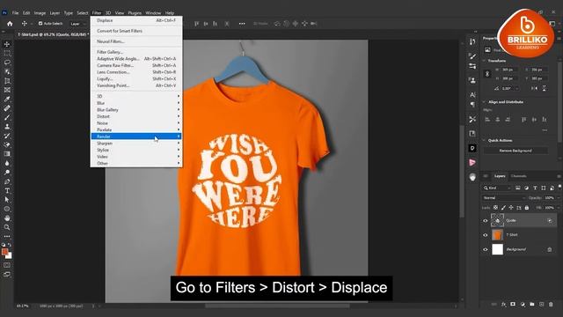Image resolution: width=563 pixels, height=317 pixels.
Task: Toggle link width and height chain icon
Action: 487,74
